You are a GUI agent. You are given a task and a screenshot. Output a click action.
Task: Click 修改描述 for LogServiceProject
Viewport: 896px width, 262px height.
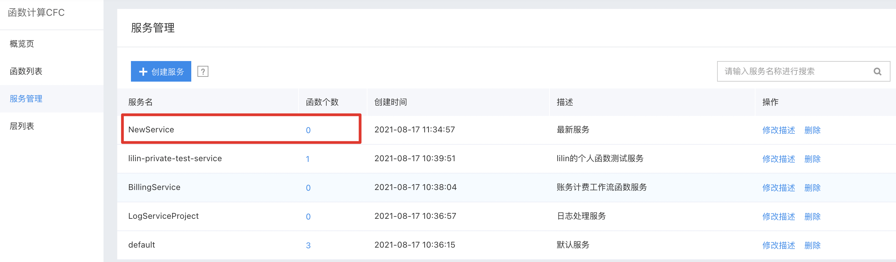(778, 217)
